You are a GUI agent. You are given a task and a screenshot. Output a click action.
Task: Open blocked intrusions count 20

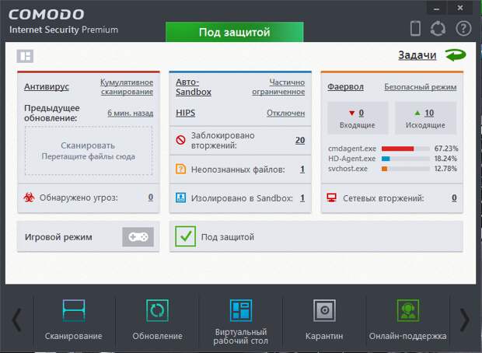coord(300,140)
